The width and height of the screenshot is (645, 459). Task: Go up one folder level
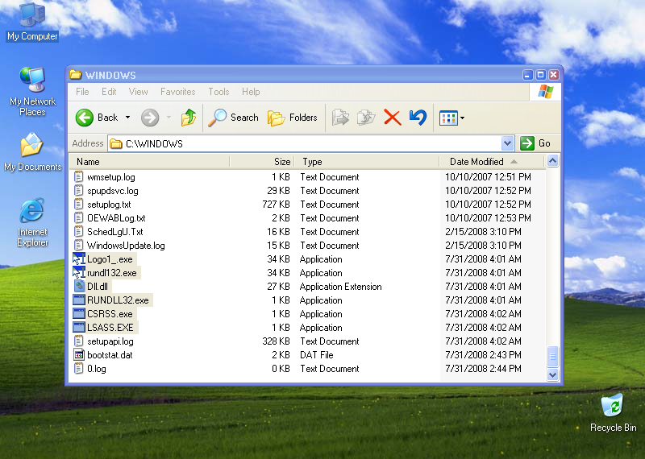point(189,118)
